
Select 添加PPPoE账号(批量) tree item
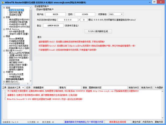19,34
